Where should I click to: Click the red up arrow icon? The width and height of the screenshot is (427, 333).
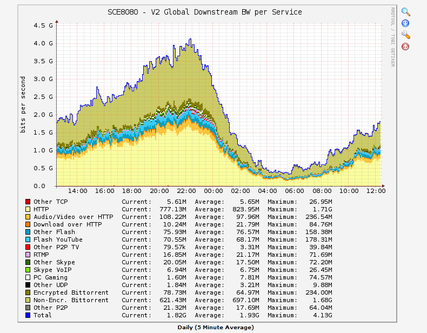(x=405, y=46)
